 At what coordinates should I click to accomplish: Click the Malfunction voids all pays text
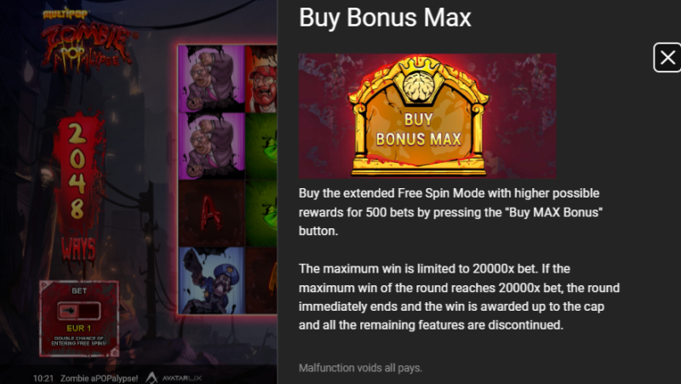click(360, 368)
